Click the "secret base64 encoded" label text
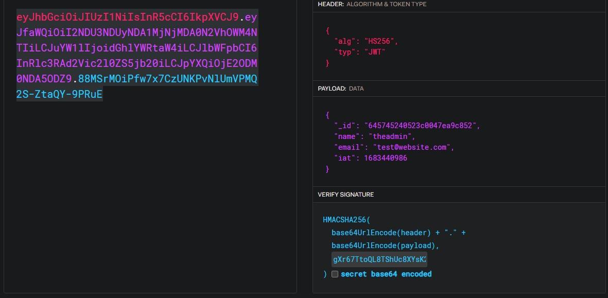This screenshot has height=298, width=608. coord(386,274)
